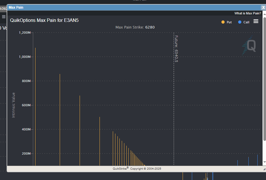The width and height of the screenshot is (266, 180).
Task: Click the Max Pain dialog title bar
Action: [x=134, y=7]
